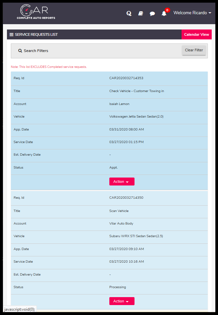This screenshot has width=218, height=315.
Task: Click the Processing status value
Action: 118,287
